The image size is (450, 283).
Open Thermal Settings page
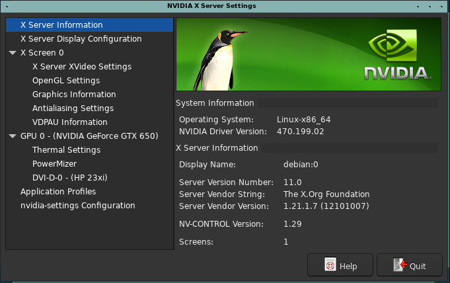(66, 150)
